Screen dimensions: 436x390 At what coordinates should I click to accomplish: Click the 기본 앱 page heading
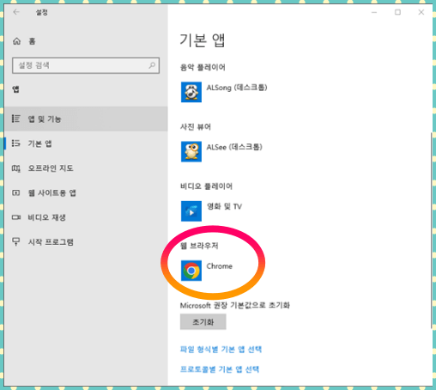pyautogui.click(x=203, y=40)
